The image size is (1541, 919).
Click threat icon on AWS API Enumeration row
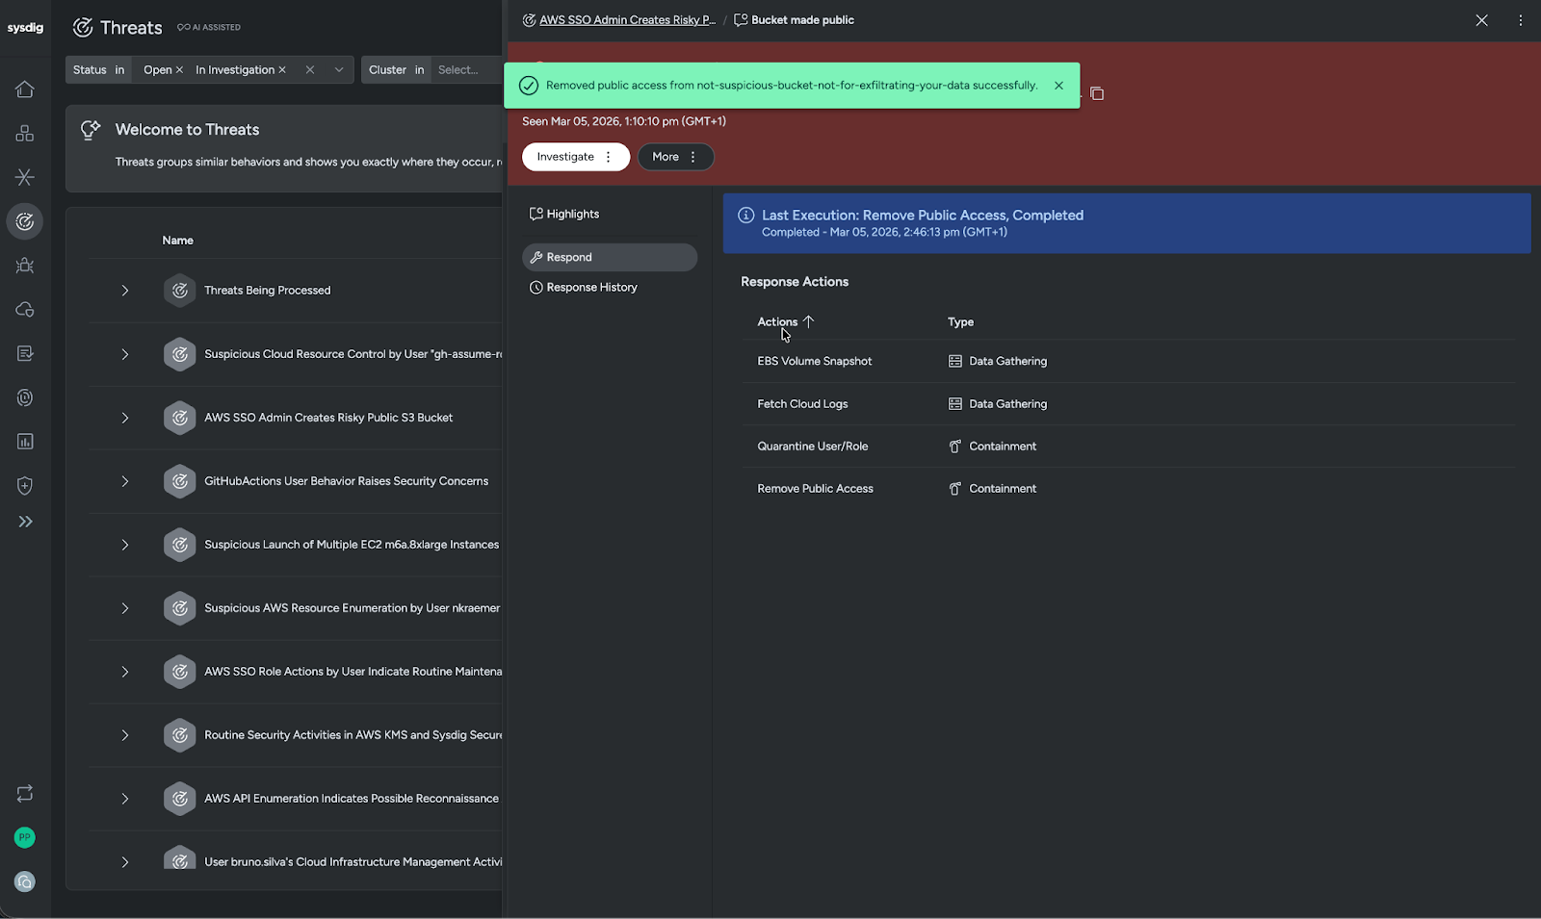[x=180, y=799]
